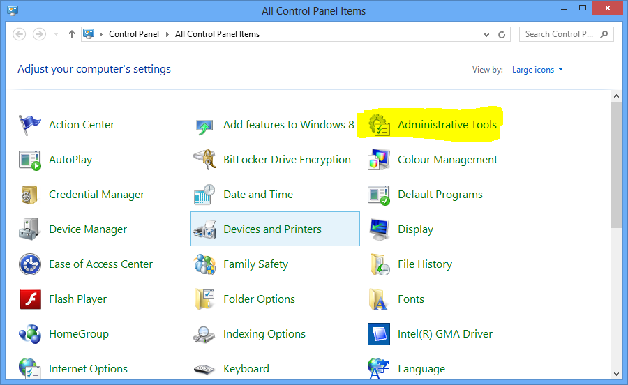Click the Search Control Panel field
This screenshot has width=628, height=385.
[x=567, y=34]
